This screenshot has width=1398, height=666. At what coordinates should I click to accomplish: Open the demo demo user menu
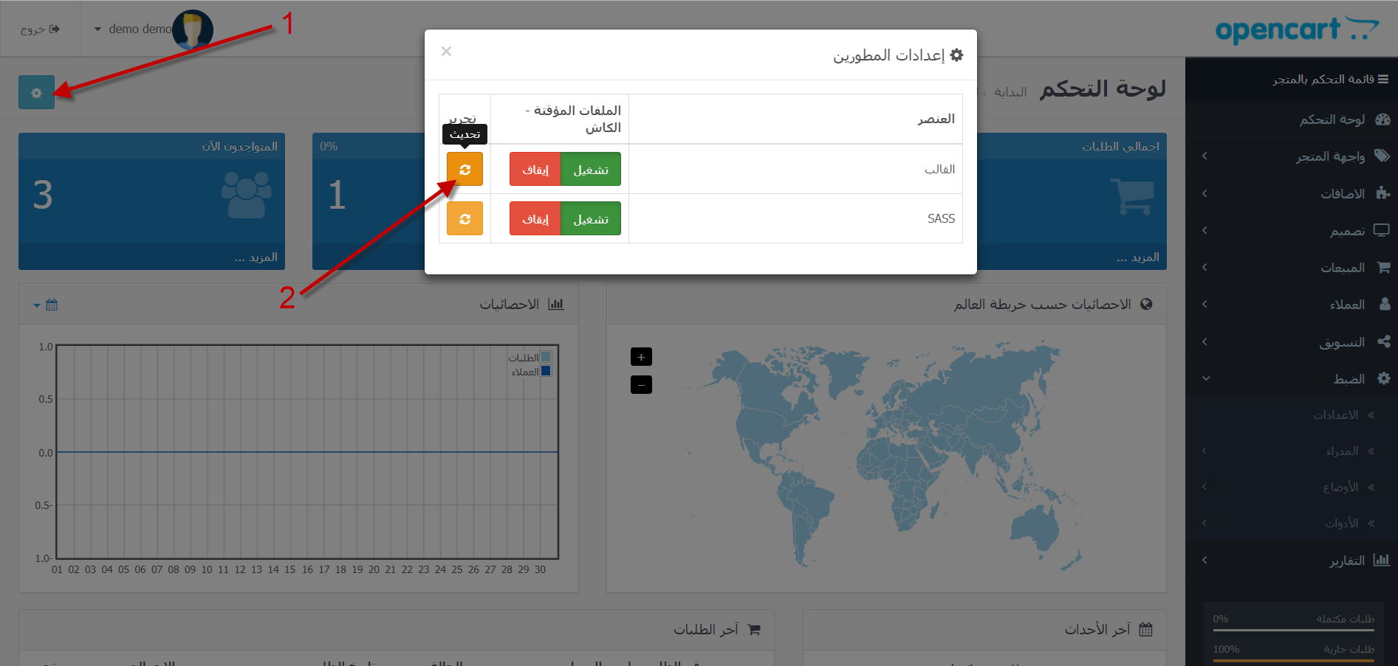pos(133,30)
